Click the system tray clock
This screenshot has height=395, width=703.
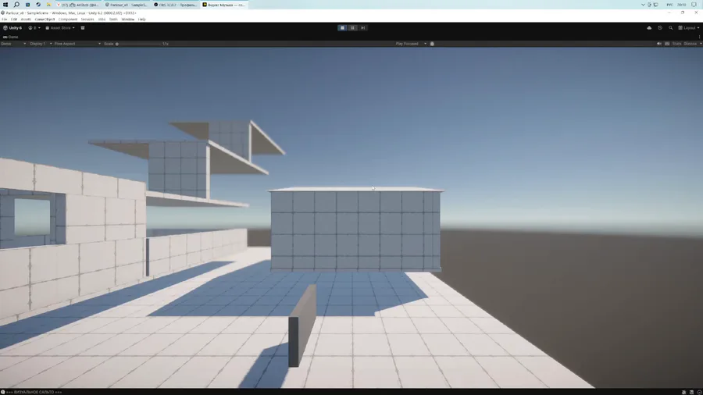click(x=681, y=5)
